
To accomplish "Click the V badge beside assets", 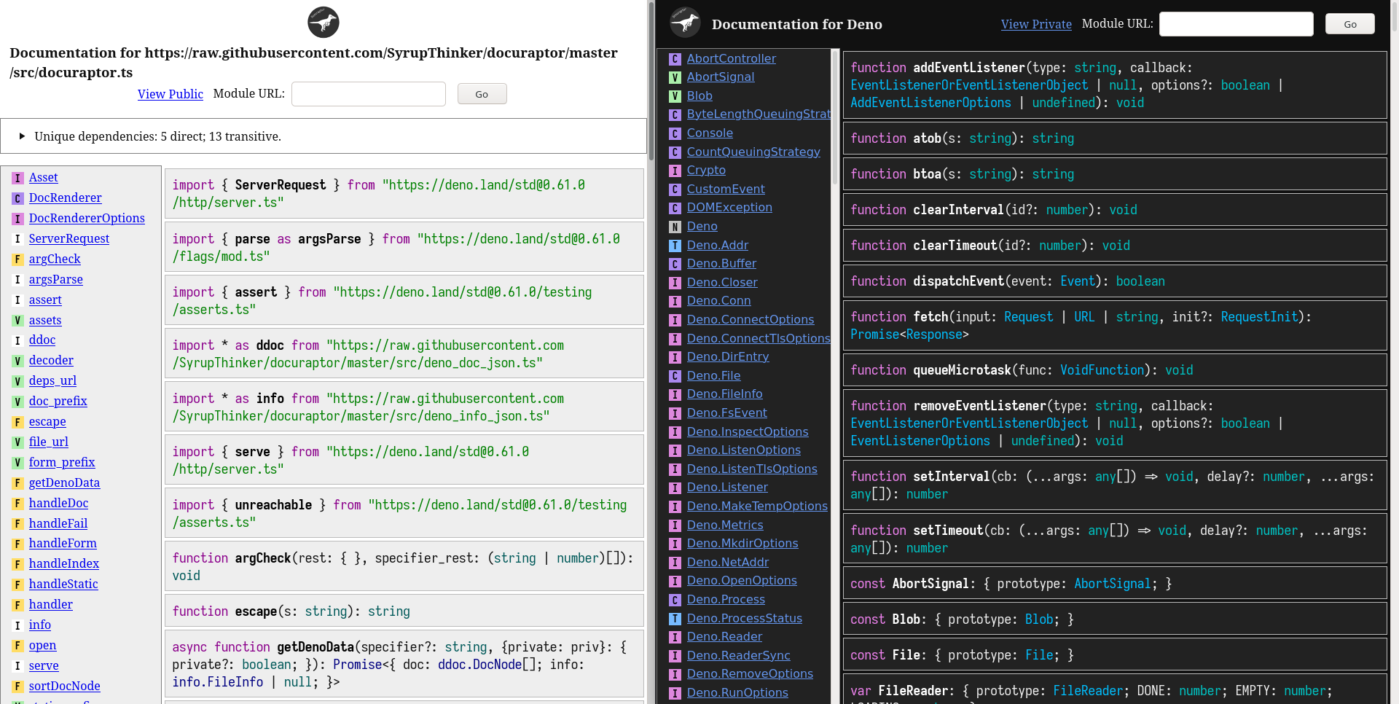I will (17, 321).
